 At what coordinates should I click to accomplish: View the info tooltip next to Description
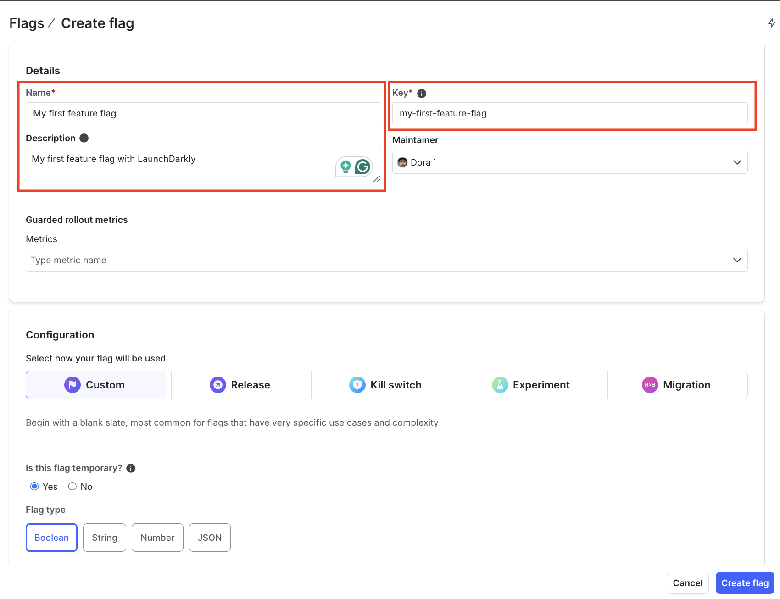84,138
